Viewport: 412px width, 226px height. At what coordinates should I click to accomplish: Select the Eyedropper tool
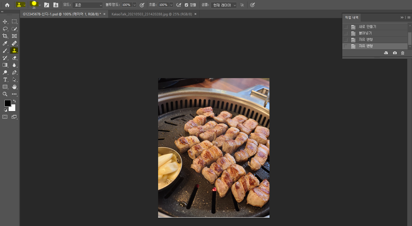coord(5,43)
